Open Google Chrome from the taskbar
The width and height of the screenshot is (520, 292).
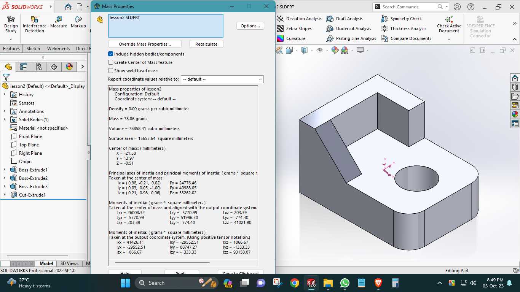[x=294, y=283]
